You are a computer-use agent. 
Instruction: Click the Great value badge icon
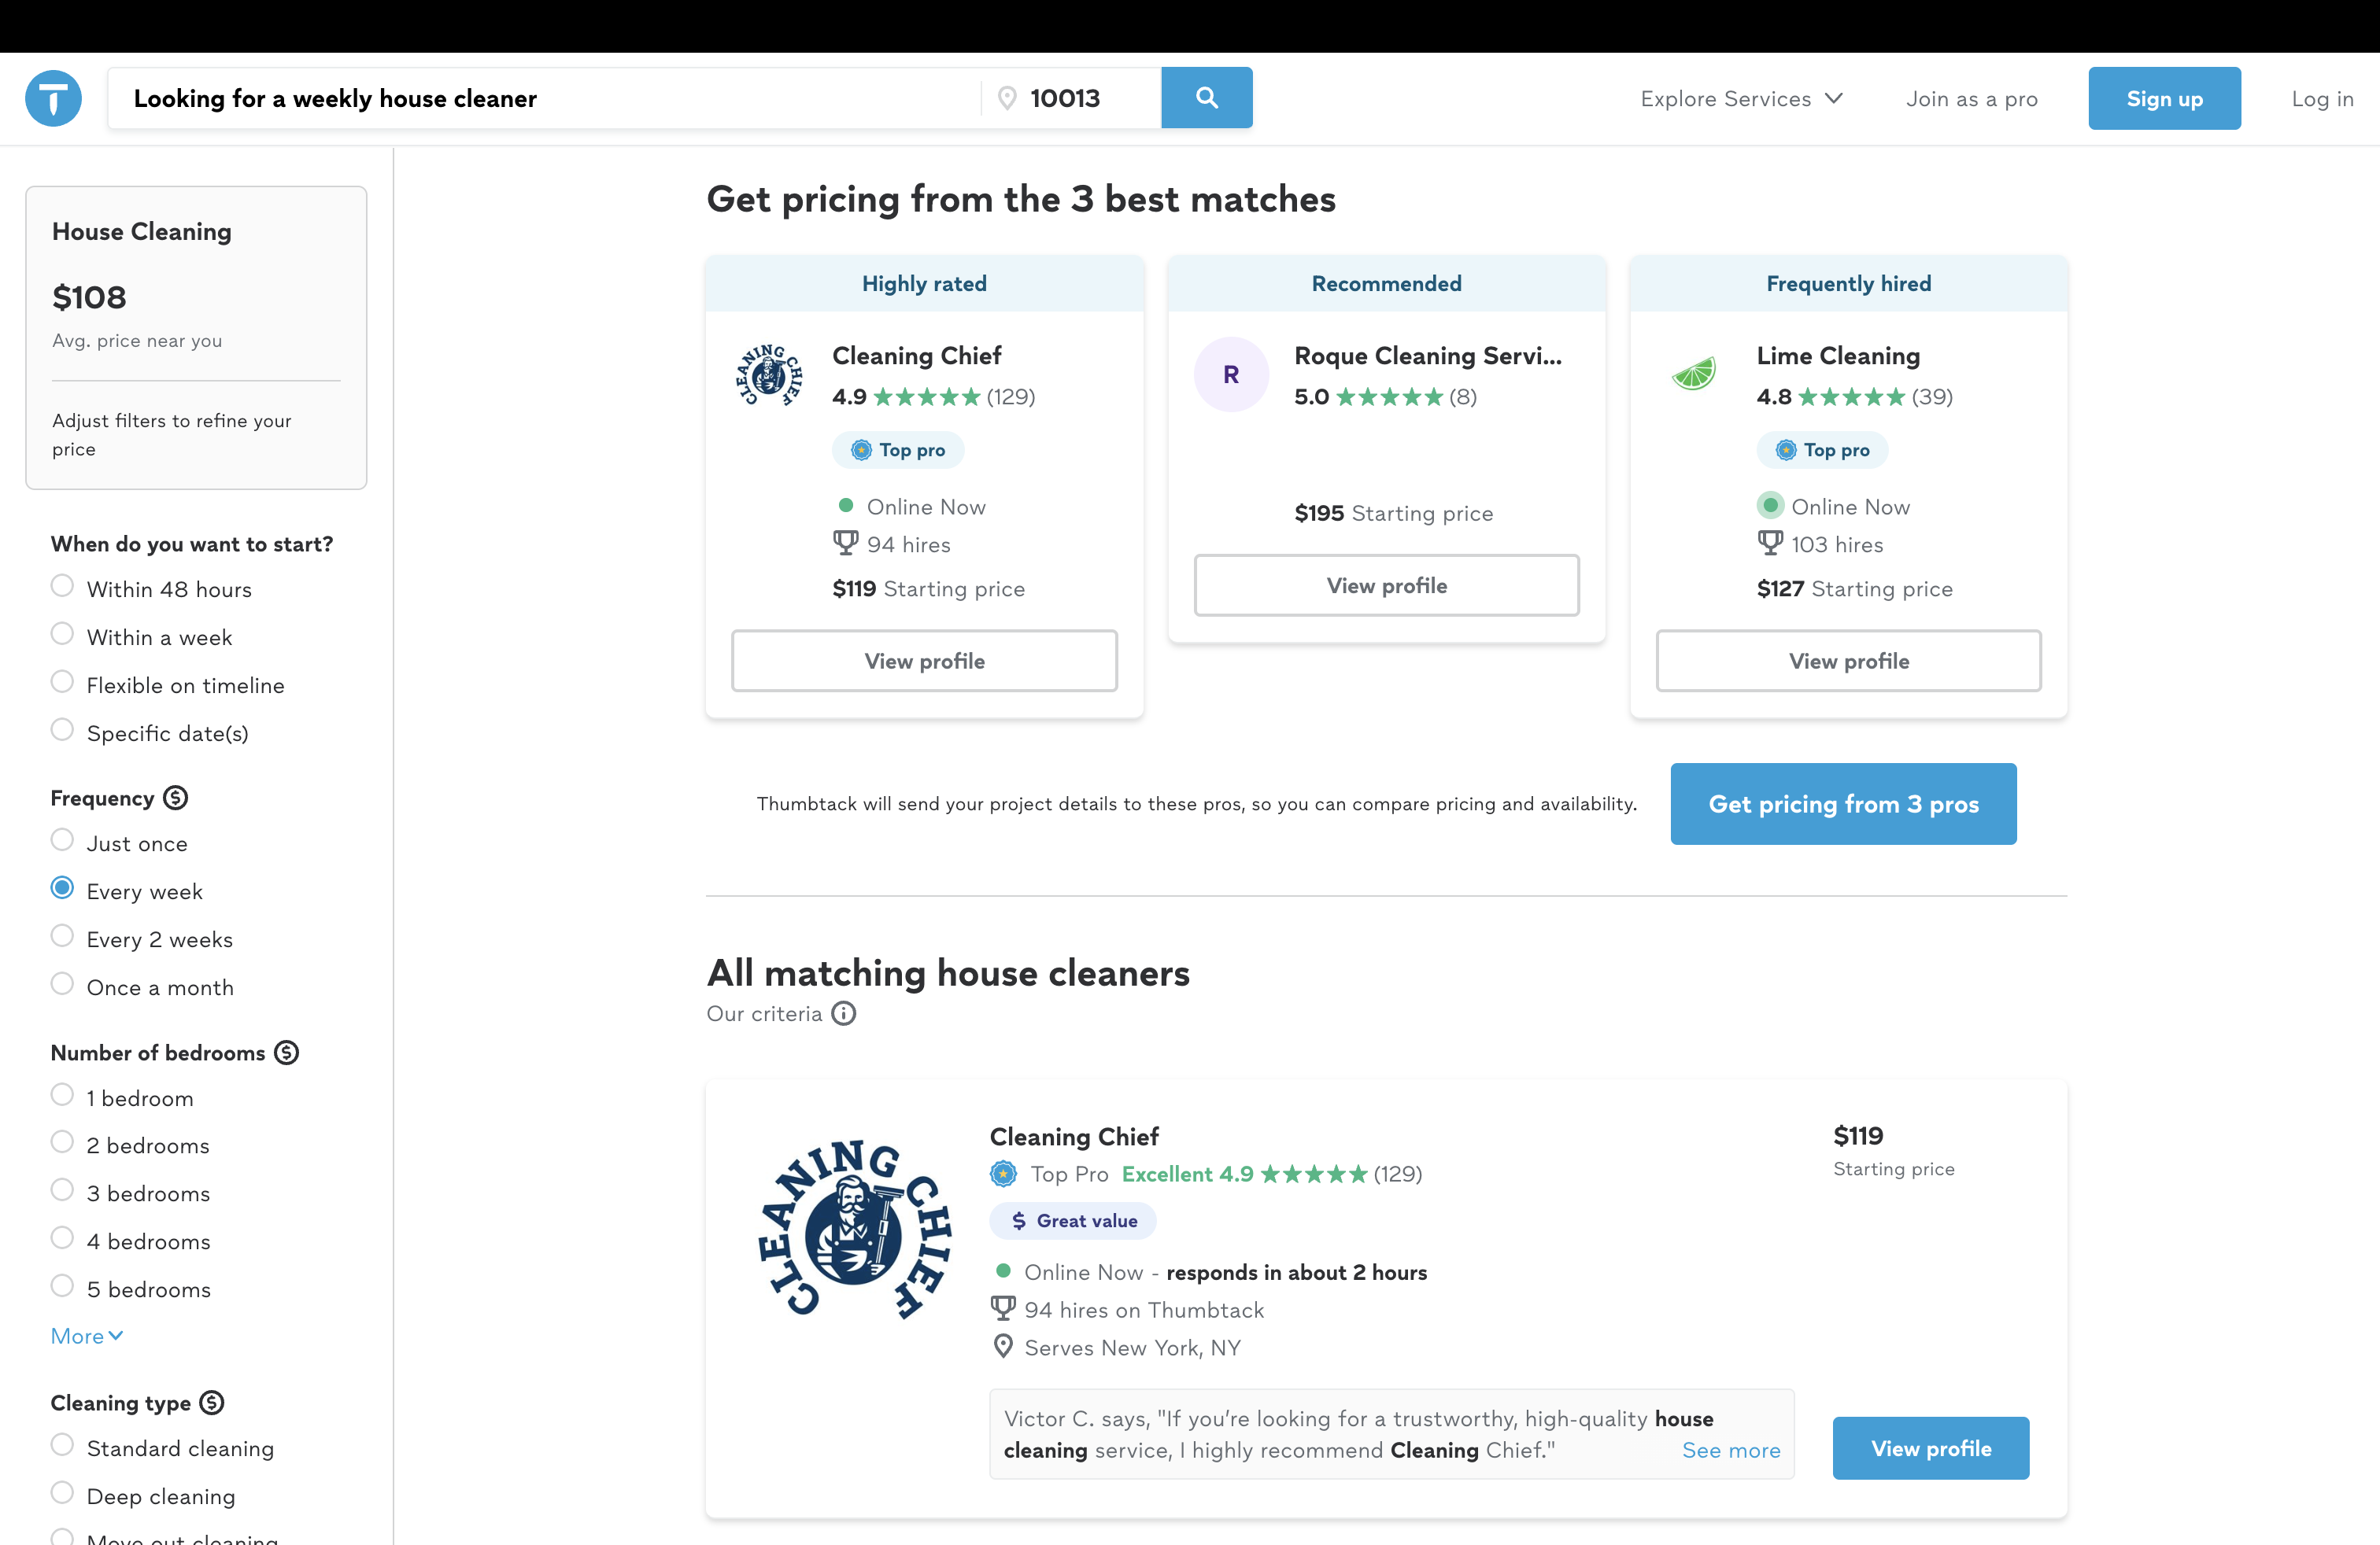(1020, 1220)
